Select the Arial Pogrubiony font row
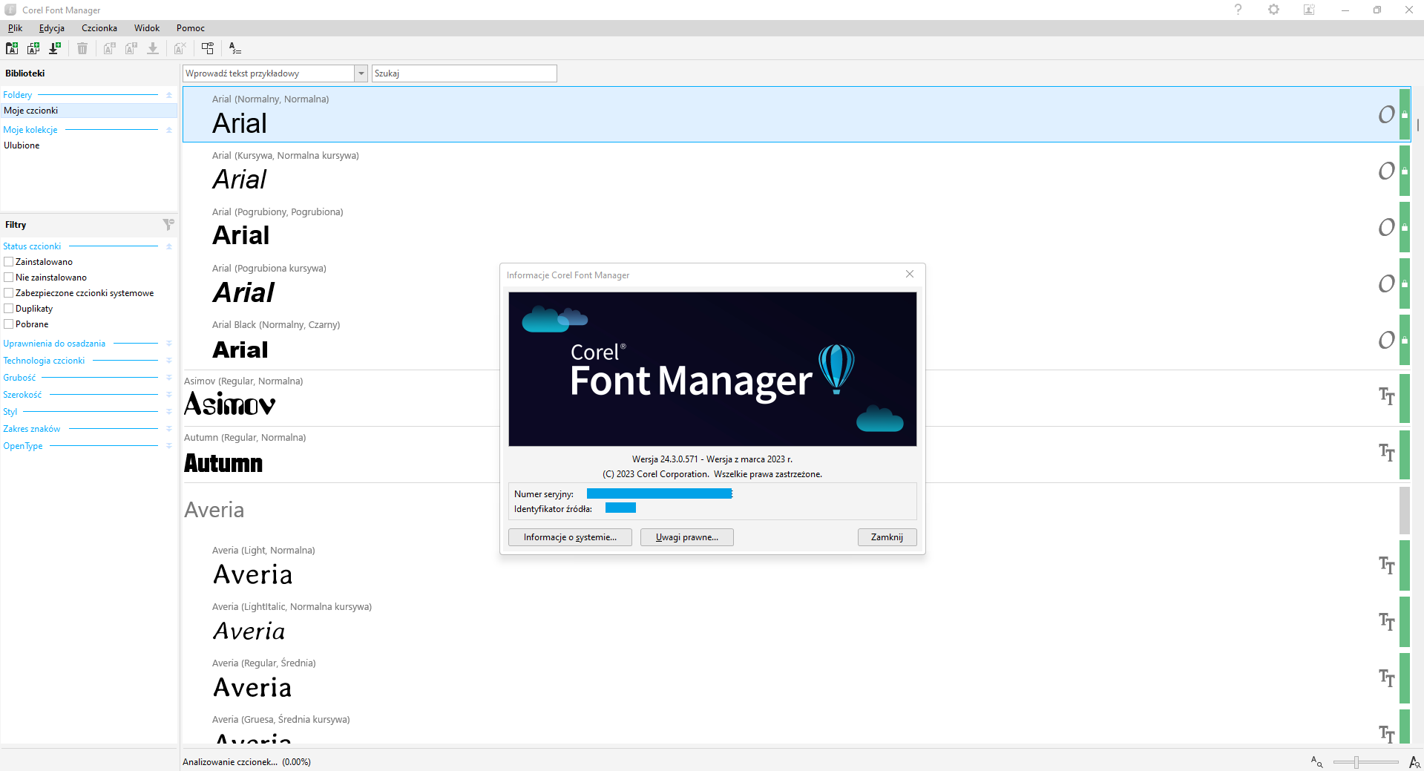1424x771 pixels. click(x=796, y=227)
